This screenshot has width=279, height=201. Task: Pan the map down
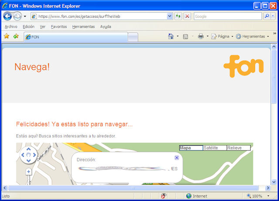[28, 161]
